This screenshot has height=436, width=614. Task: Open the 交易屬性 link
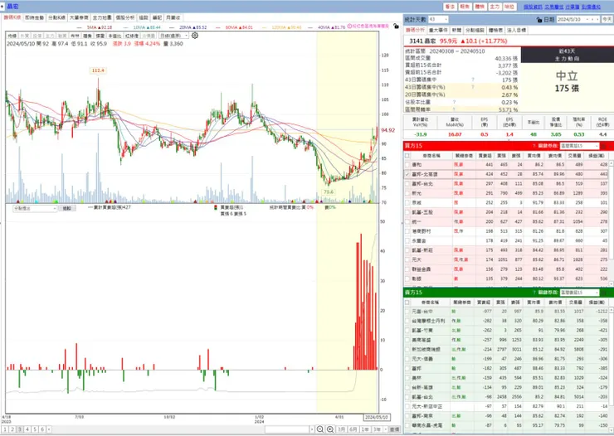point(553,7)
